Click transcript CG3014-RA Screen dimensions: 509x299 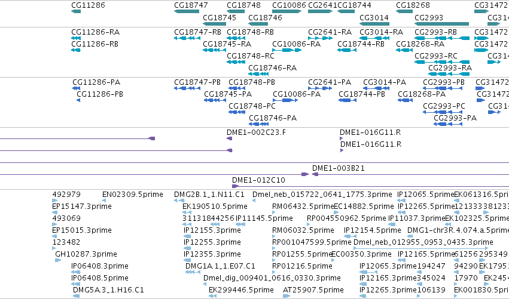pos(382,32)
